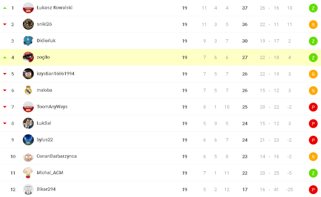Click the green up arrow beside rank 1
The image size is (321, 197).
5,8
